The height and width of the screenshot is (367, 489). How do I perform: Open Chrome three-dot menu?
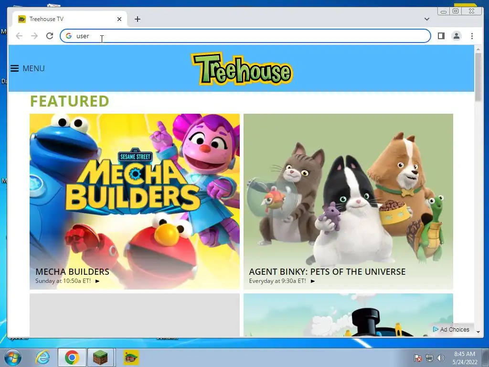[x=472, y=36]
